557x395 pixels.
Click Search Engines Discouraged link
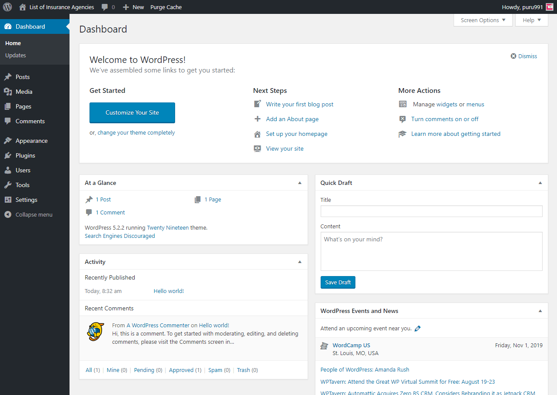coord(120,236)
